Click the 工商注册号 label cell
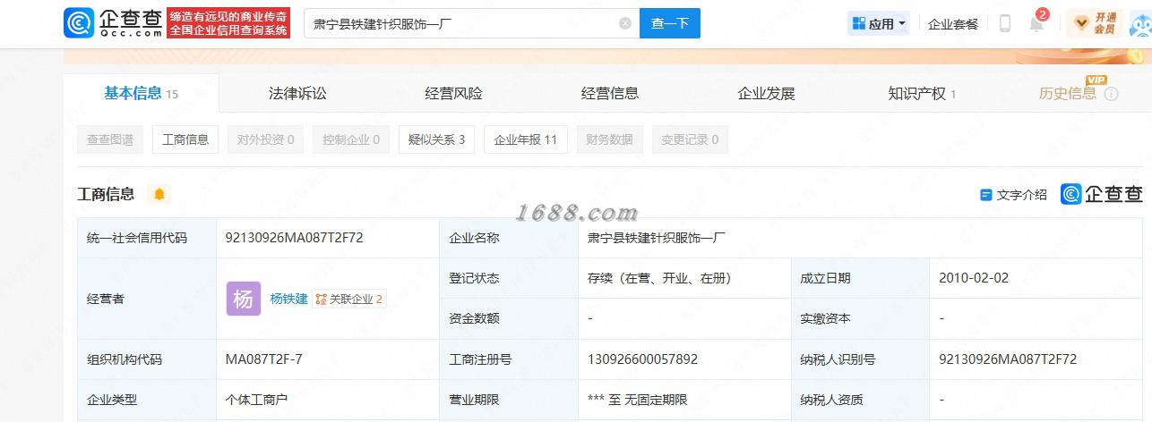This screenshot has height=422, width=1152. tap(509, 359)
